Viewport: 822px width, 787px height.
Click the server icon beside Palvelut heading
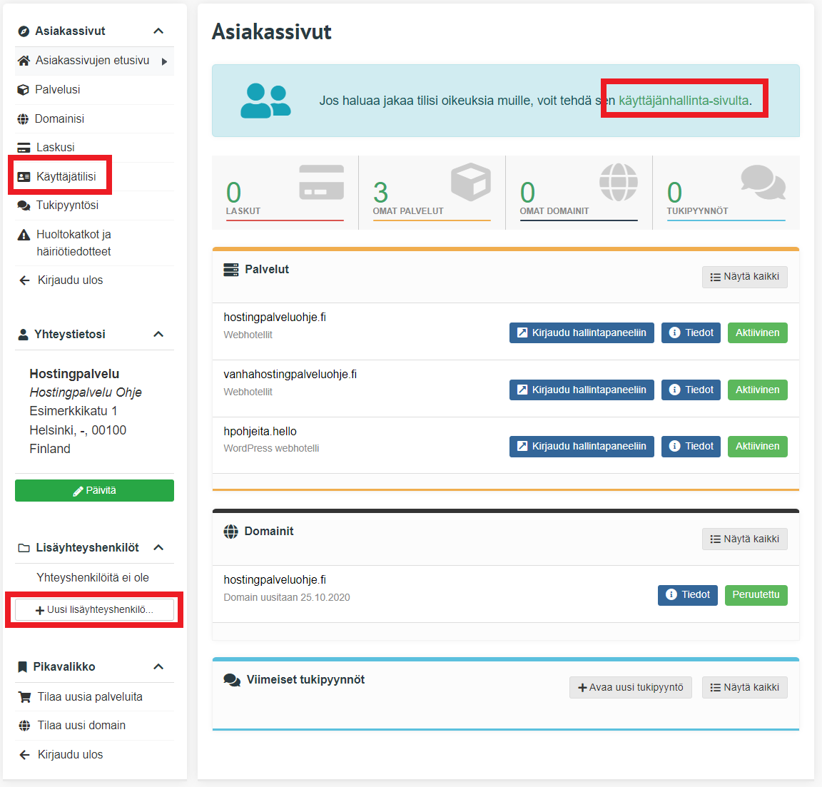(231, 270)
